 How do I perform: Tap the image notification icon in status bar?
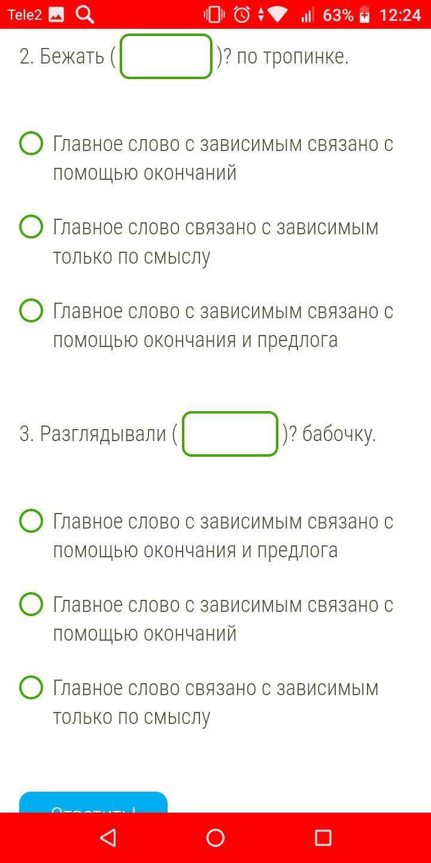pyautogui.click(x=56, y=15)
